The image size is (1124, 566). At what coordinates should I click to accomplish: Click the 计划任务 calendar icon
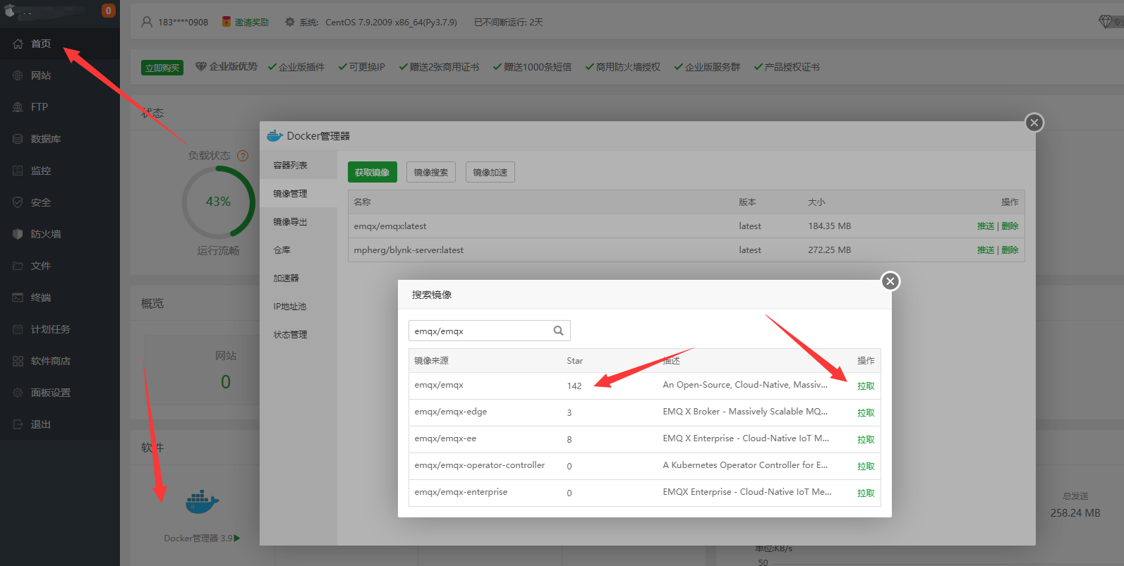pos(18,329)
